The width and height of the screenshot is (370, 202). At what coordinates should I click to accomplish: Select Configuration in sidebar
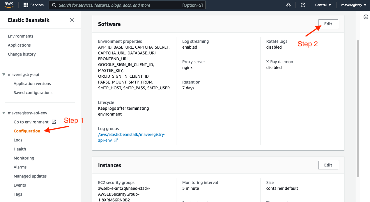(x=27, y=131)
